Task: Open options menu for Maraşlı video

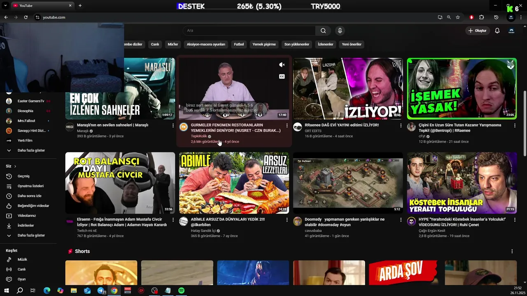Action: [x=173, y=125]
